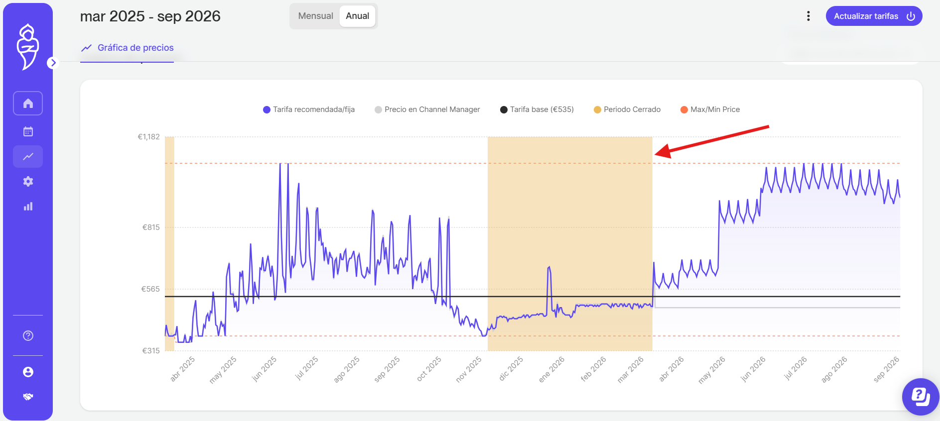Viewport: 940px width, 421px height.
Task: Open the settings gear in sidebar
Action: [28, 181]
